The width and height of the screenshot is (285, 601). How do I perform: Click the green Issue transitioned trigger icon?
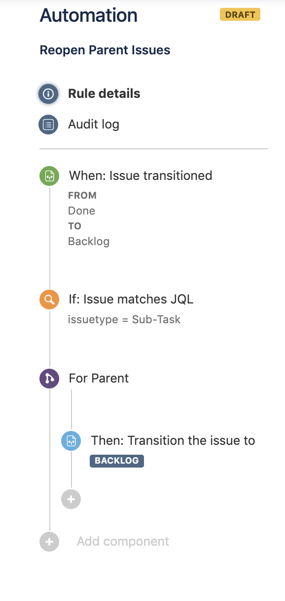point(48,176)
